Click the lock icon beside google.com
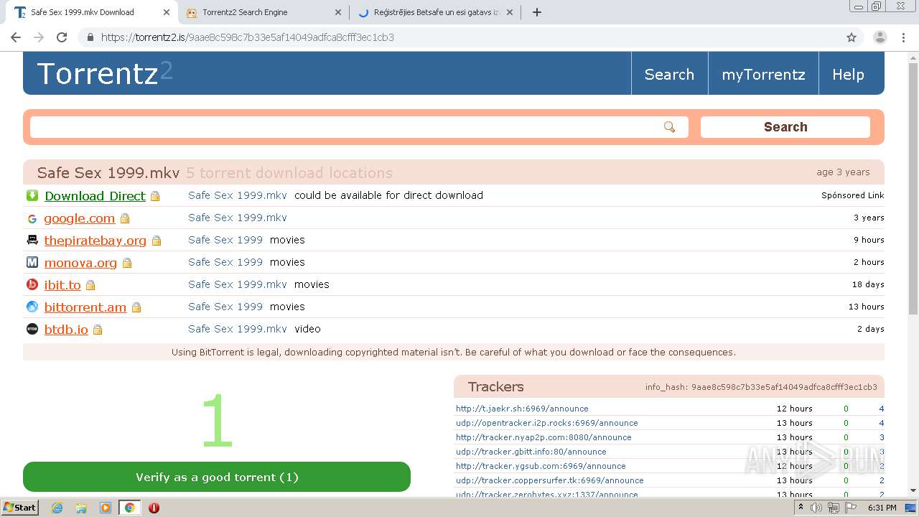The height and width of the screenshot is (517, 919). (125, 219)
